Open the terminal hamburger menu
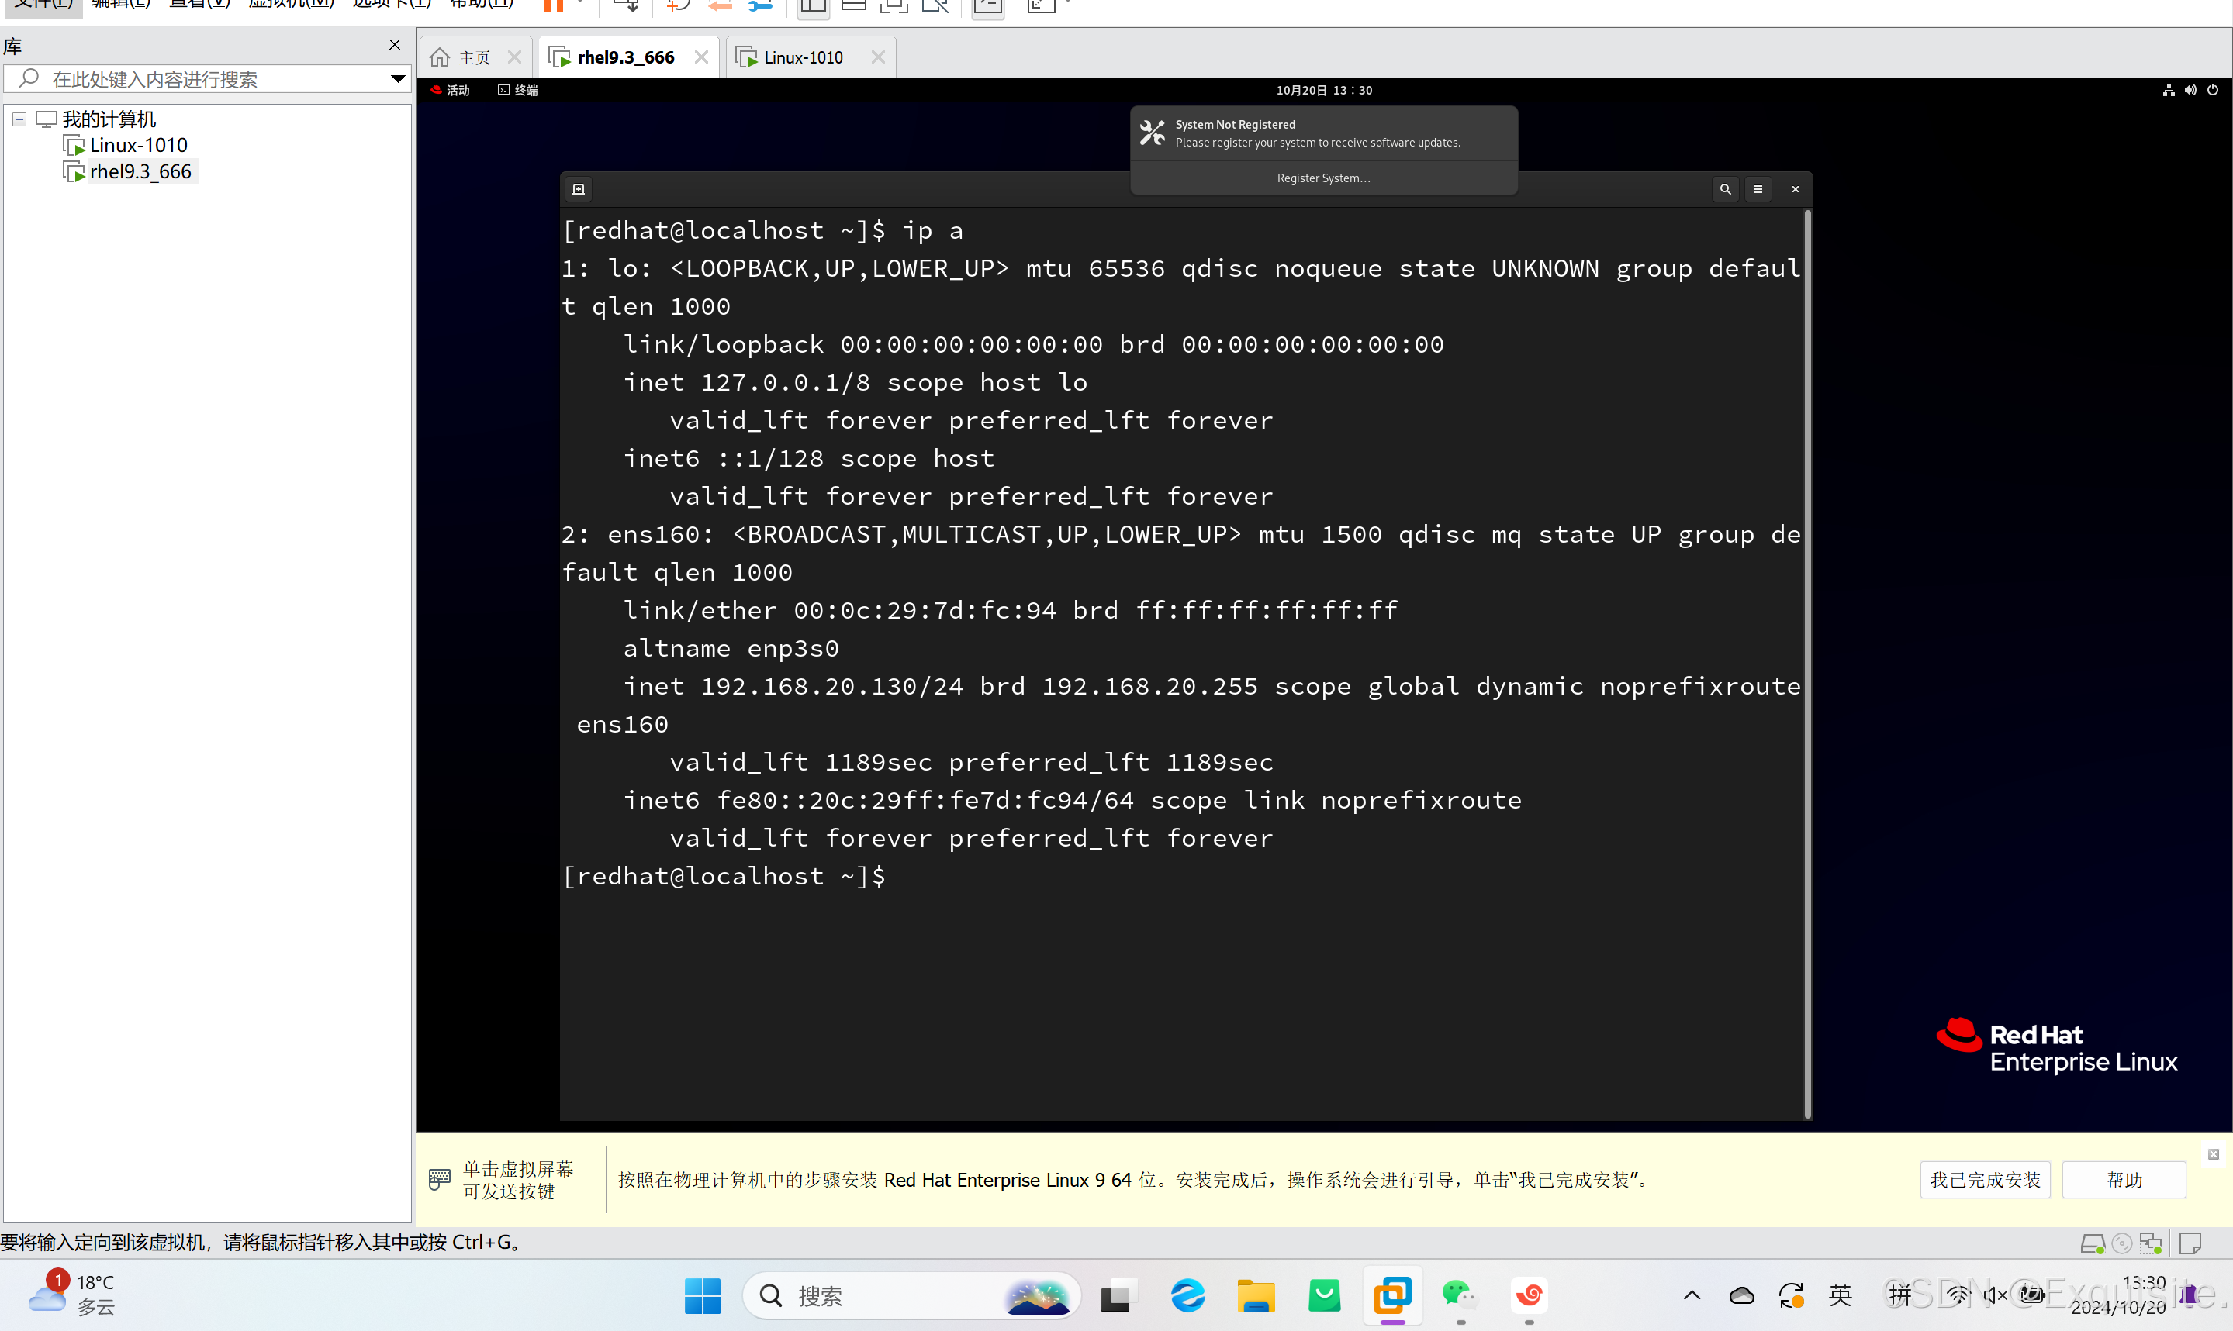2233x1331 pixels. click(x=1758, y=189)
